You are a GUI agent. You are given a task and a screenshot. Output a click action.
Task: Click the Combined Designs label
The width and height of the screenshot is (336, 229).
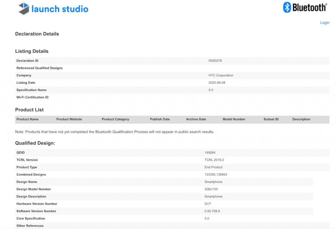pyautogui.click(x=31, y=175)
